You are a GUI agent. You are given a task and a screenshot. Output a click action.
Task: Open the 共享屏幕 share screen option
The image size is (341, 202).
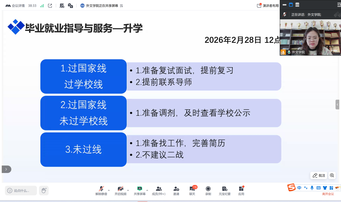[140, 191]
